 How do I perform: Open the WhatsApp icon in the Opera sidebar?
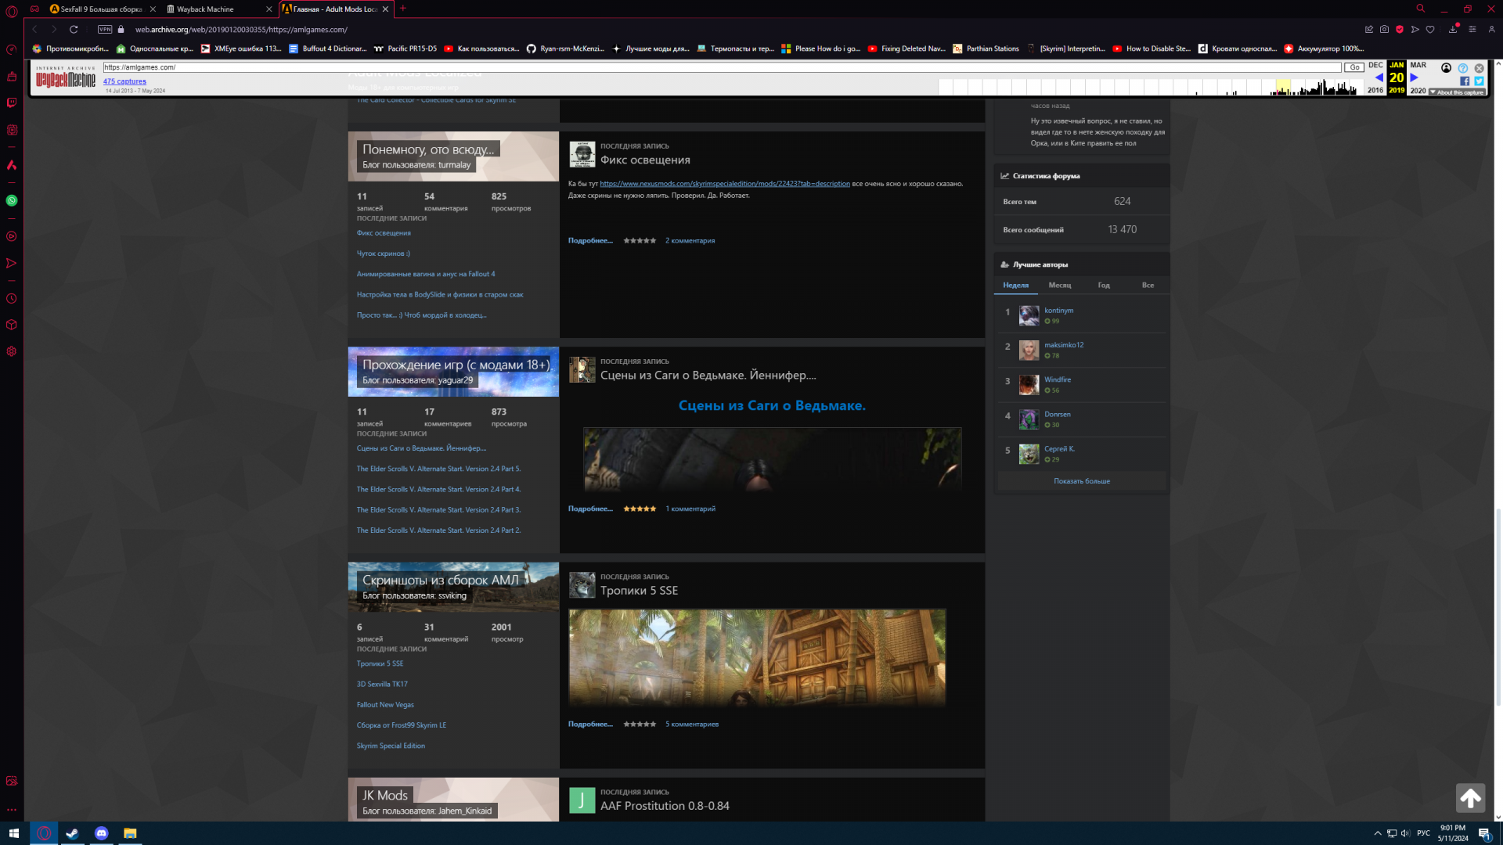click(x=12, y=200)
